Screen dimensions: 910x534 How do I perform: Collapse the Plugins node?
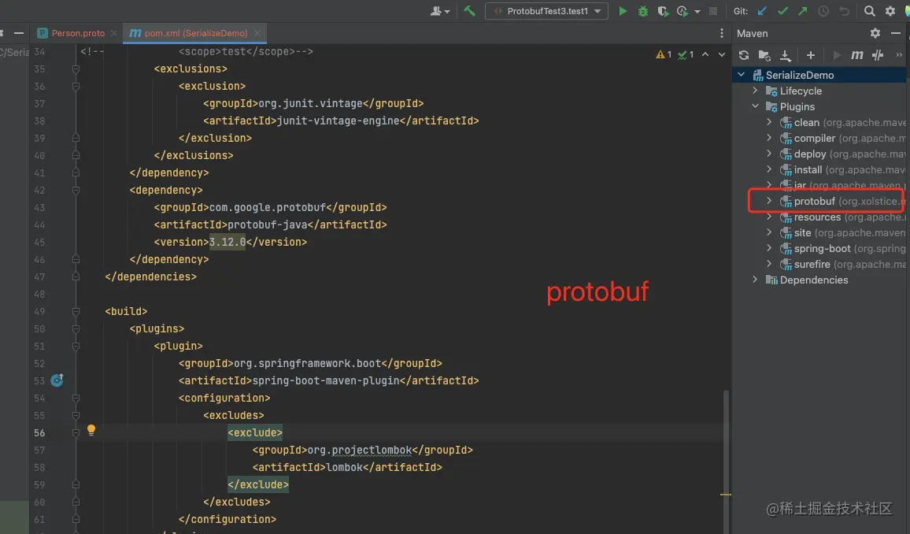tap(755, 106)
